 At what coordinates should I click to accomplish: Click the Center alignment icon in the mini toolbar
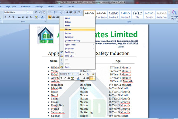[x=69, y=78]
